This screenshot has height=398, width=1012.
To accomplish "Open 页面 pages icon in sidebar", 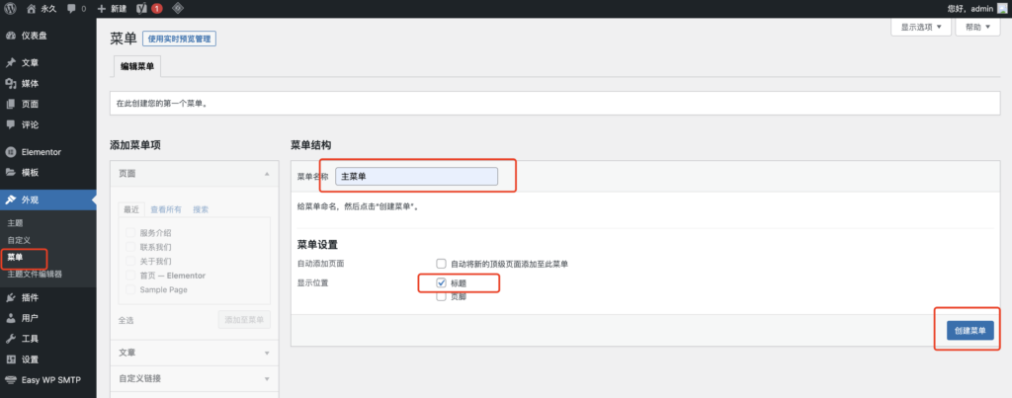I will point(10,104).
